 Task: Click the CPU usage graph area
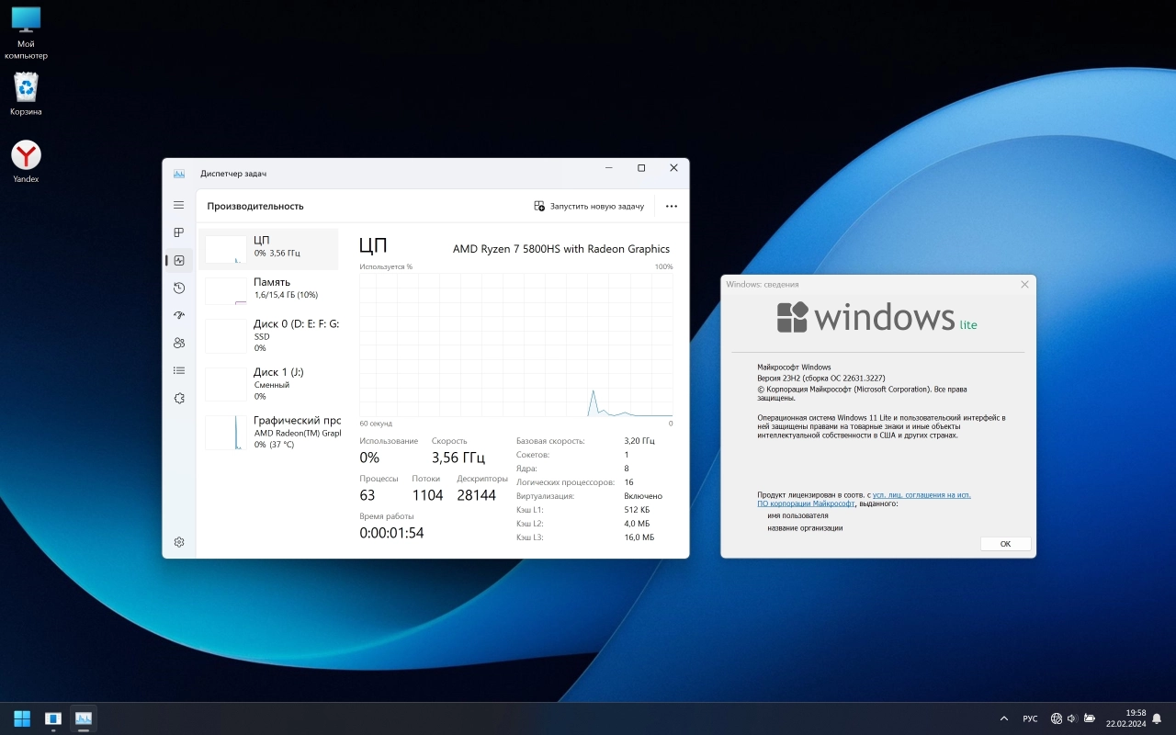coord(516,344)
